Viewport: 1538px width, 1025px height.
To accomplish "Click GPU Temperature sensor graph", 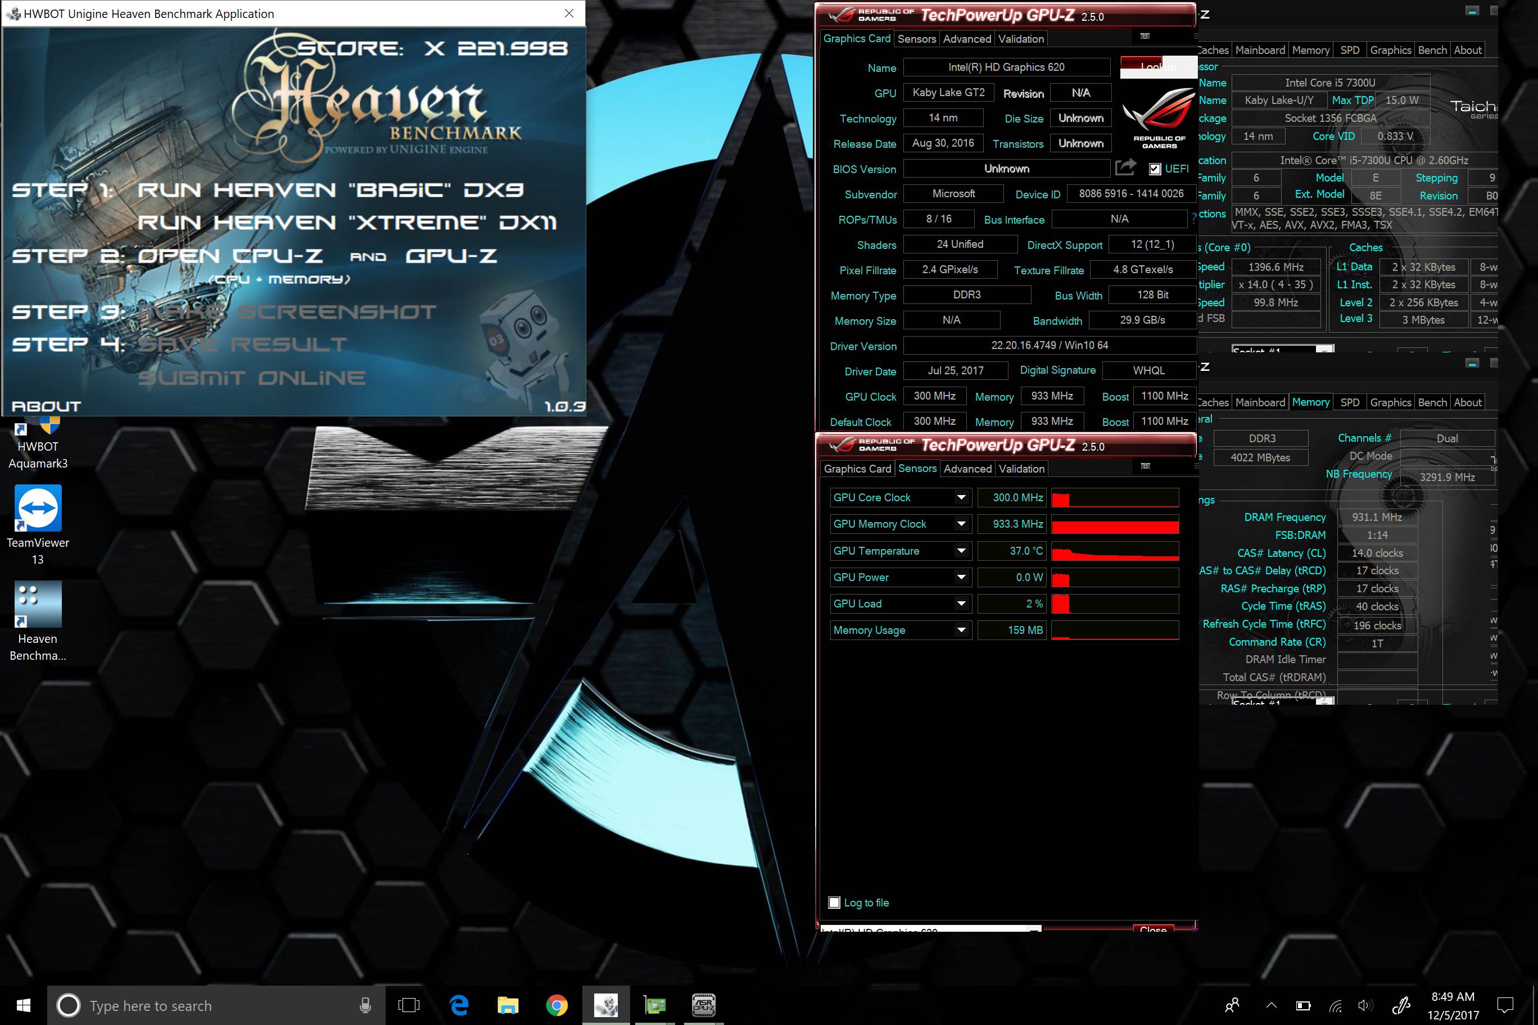I will 1115,551.
